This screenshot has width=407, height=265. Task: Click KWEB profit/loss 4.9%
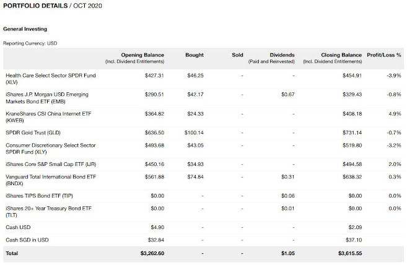tap(395, 114)
